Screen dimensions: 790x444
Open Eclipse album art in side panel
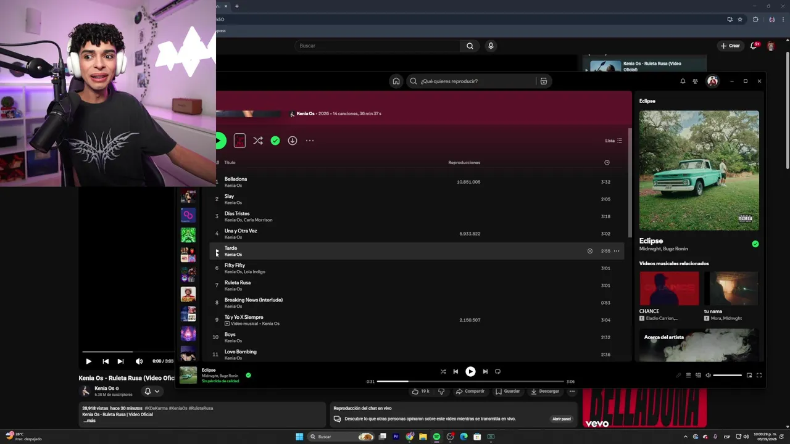click(699, 170)
